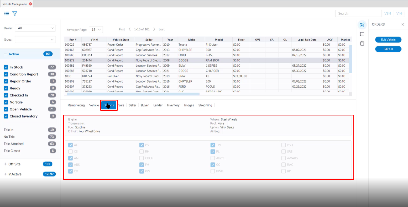This screenshot has width=408, height=207.
Task: Go to previous page of results
Action: (130, 29)
